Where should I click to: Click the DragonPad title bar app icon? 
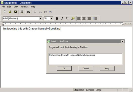click(2, 3)
